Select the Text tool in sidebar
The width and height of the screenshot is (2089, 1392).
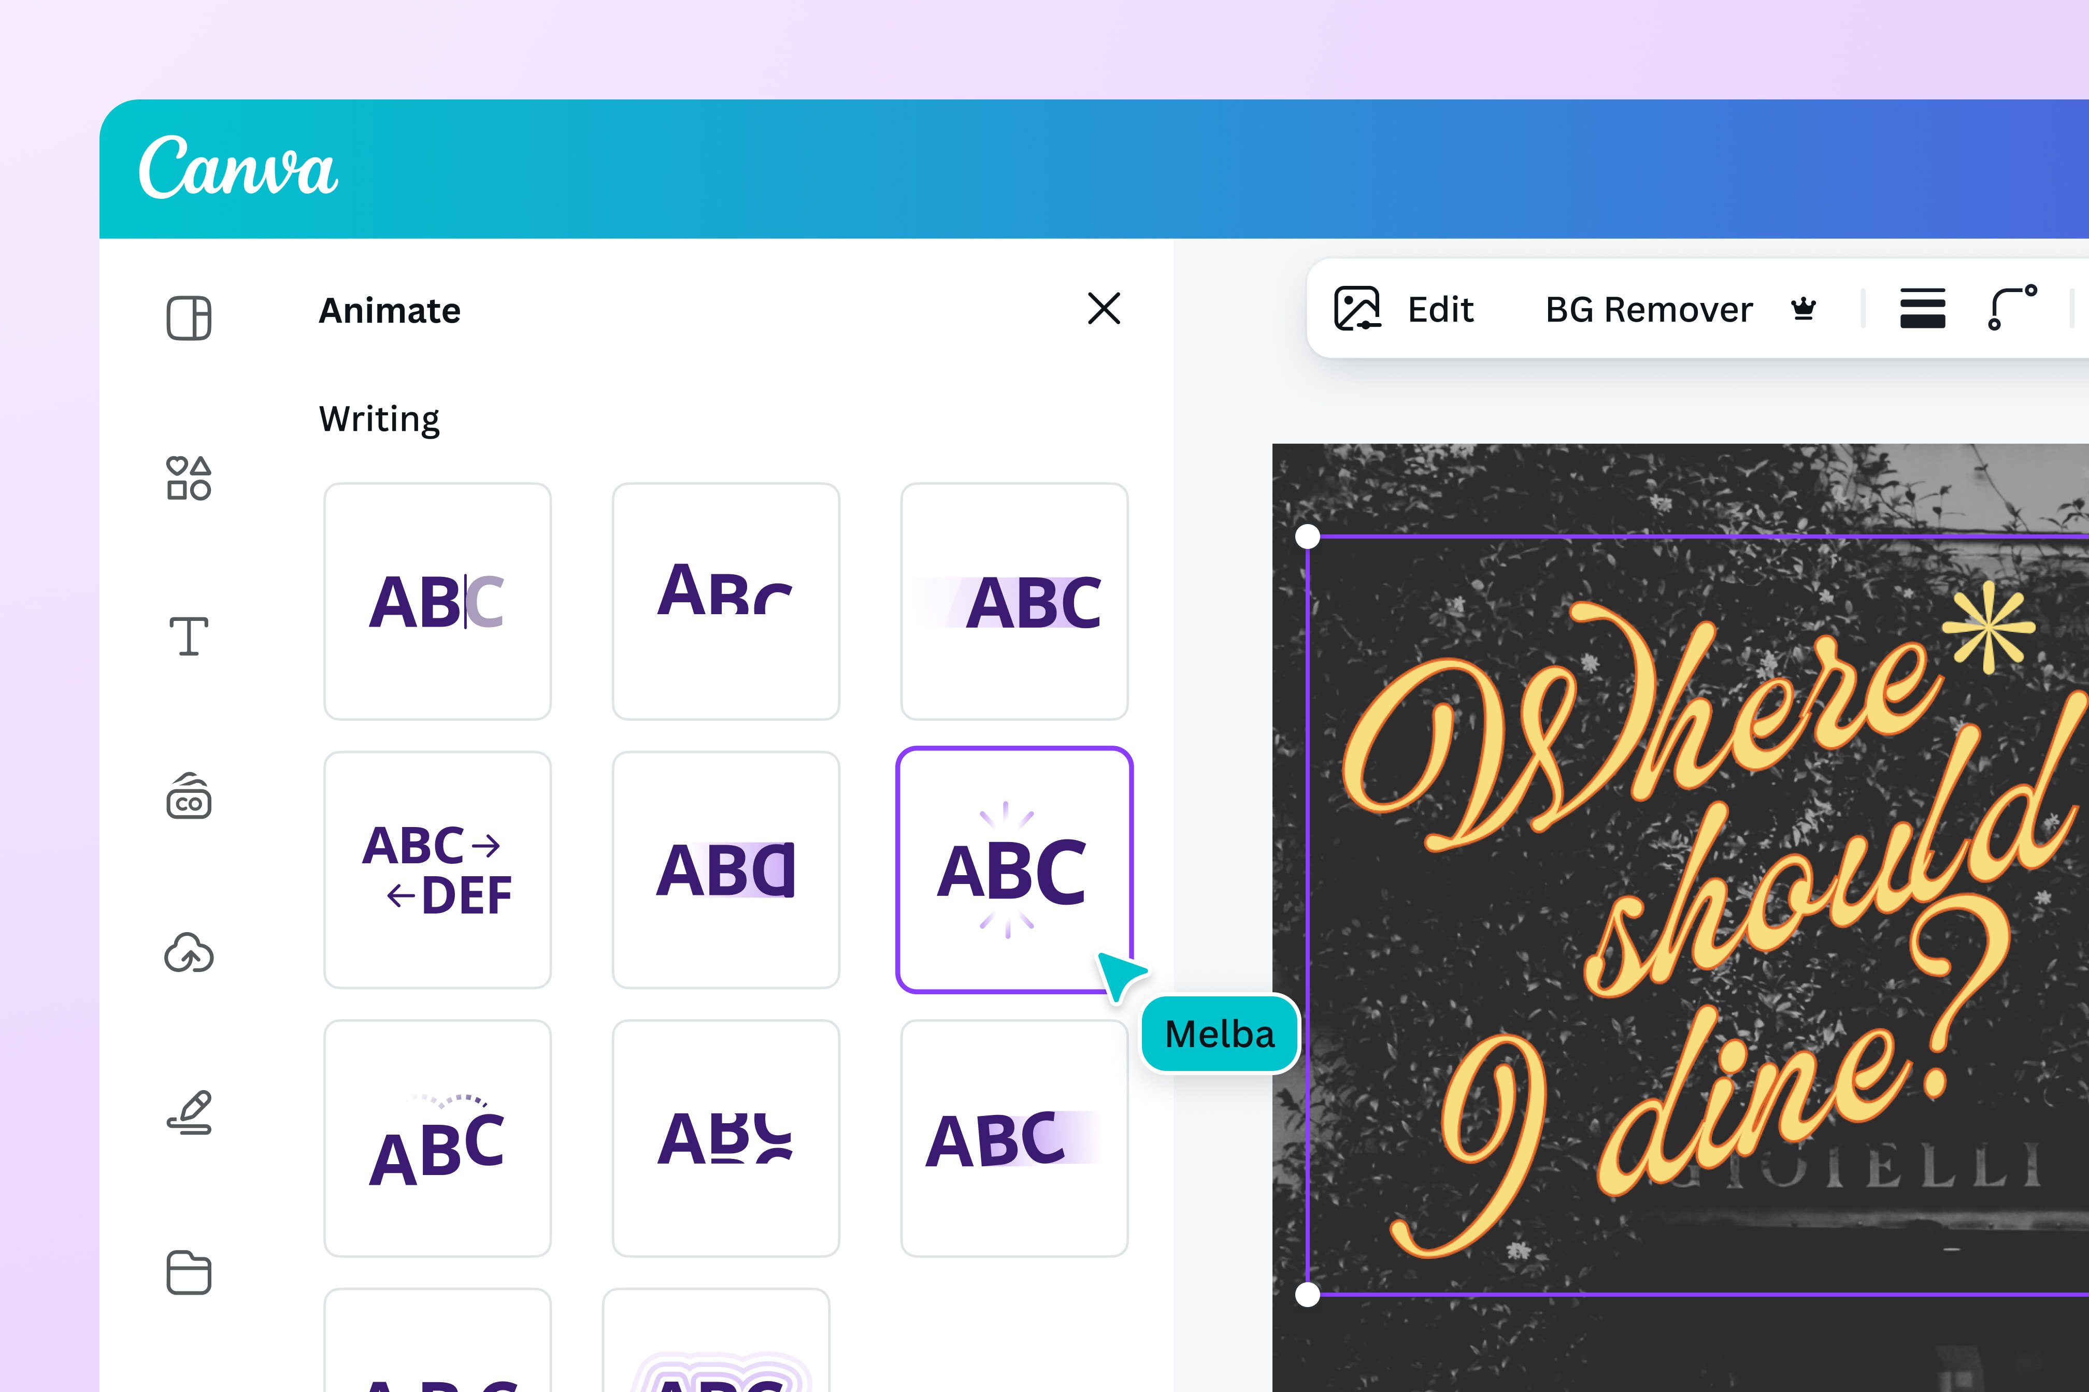tap(188, 636)
